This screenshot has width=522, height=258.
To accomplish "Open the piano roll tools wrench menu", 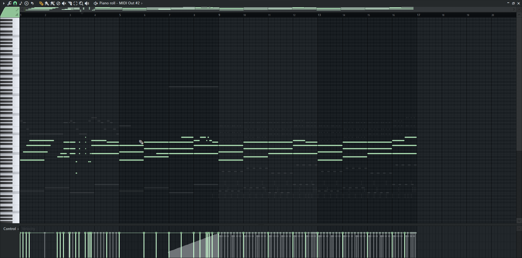I will click(x=9, y=3).
